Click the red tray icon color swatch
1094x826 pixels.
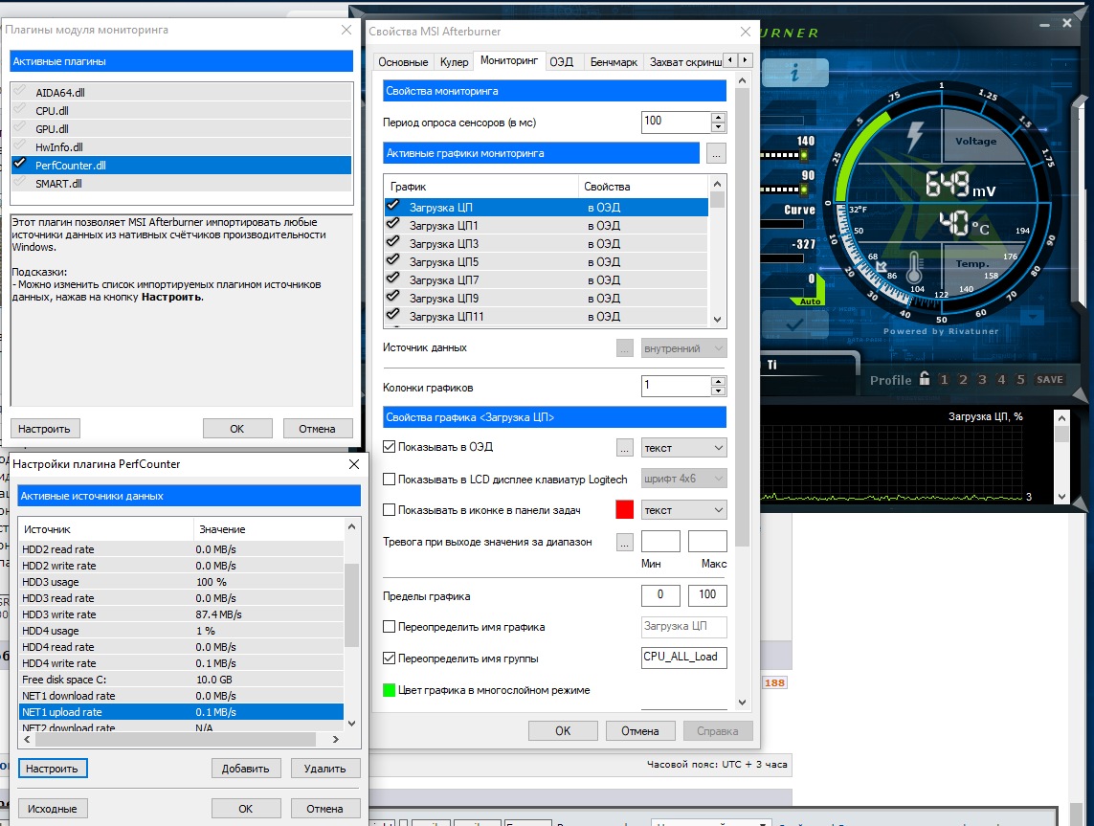tap(625, 510)
